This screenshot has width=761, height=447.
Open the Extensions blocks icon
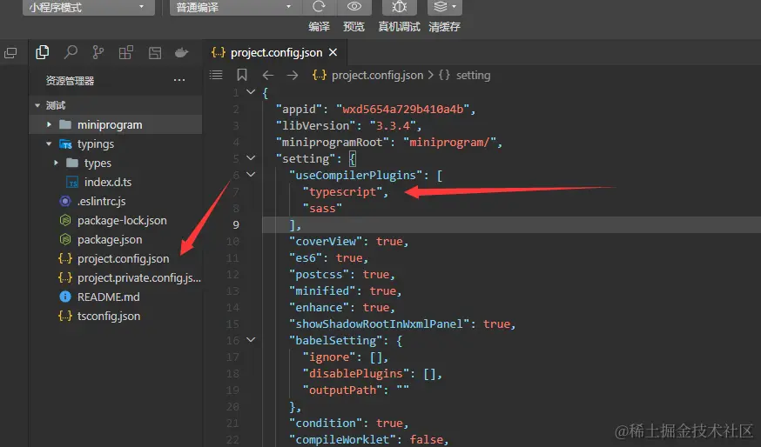pos(125,52)
